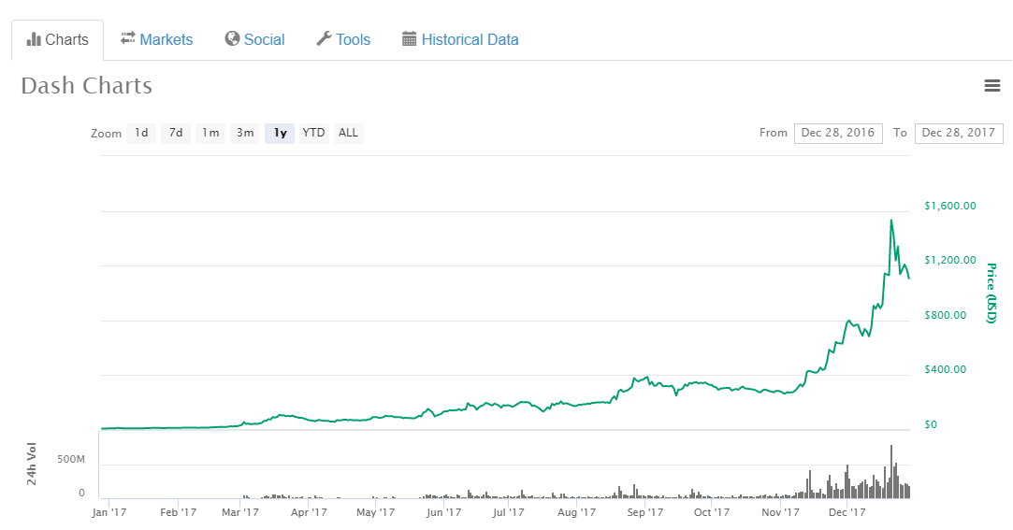Click the $1,200.00 price axis label
The image size is (1013, 530).
950,260
